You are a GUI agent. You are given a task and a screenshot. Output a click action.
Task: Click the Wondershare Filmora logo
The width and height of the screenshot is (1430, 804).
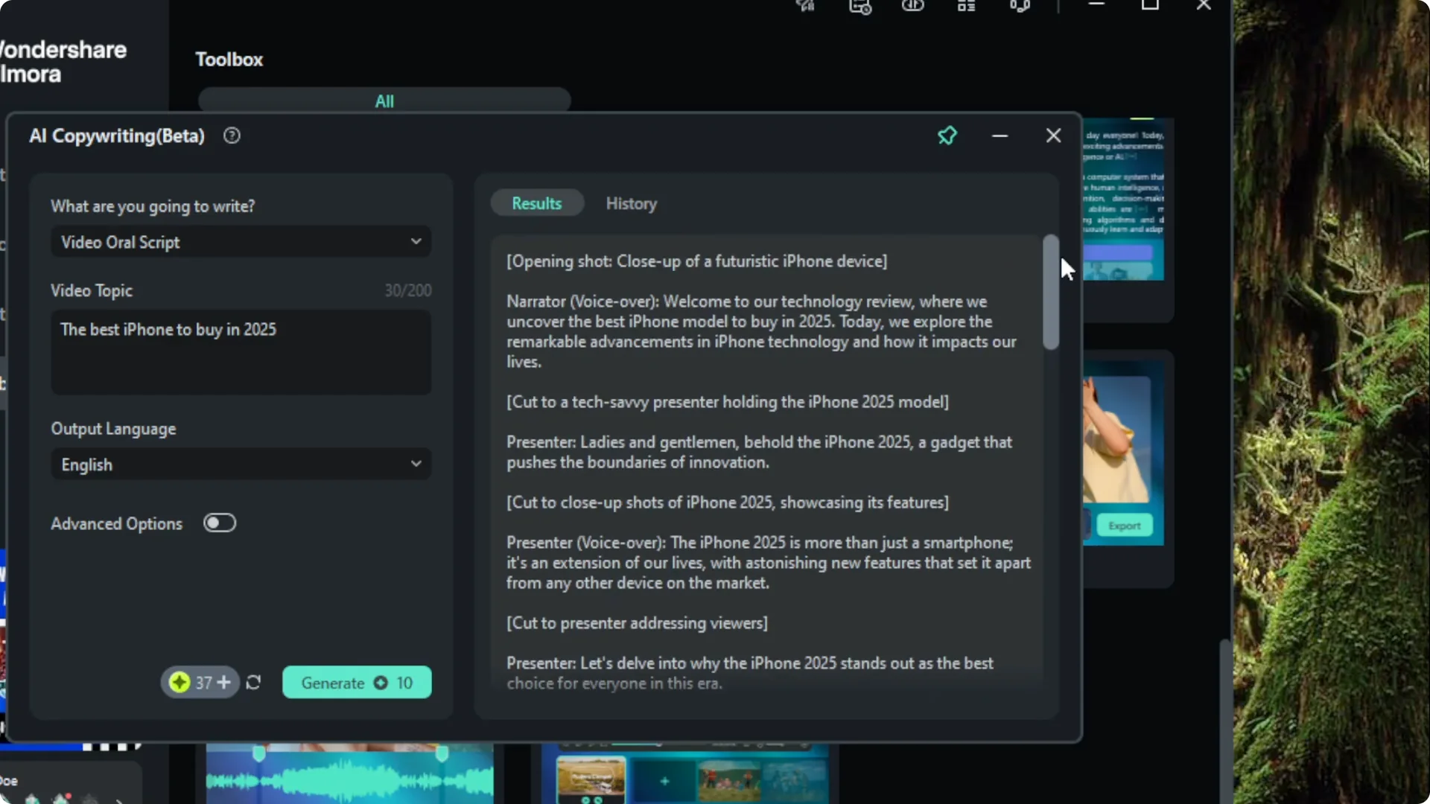[63, 61]
